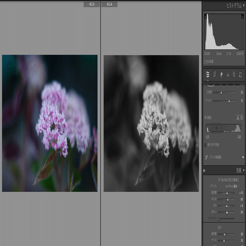Screen dimensions: 246x246
Task: Click the 丸み value +9
Action: (x=242, y=206)
